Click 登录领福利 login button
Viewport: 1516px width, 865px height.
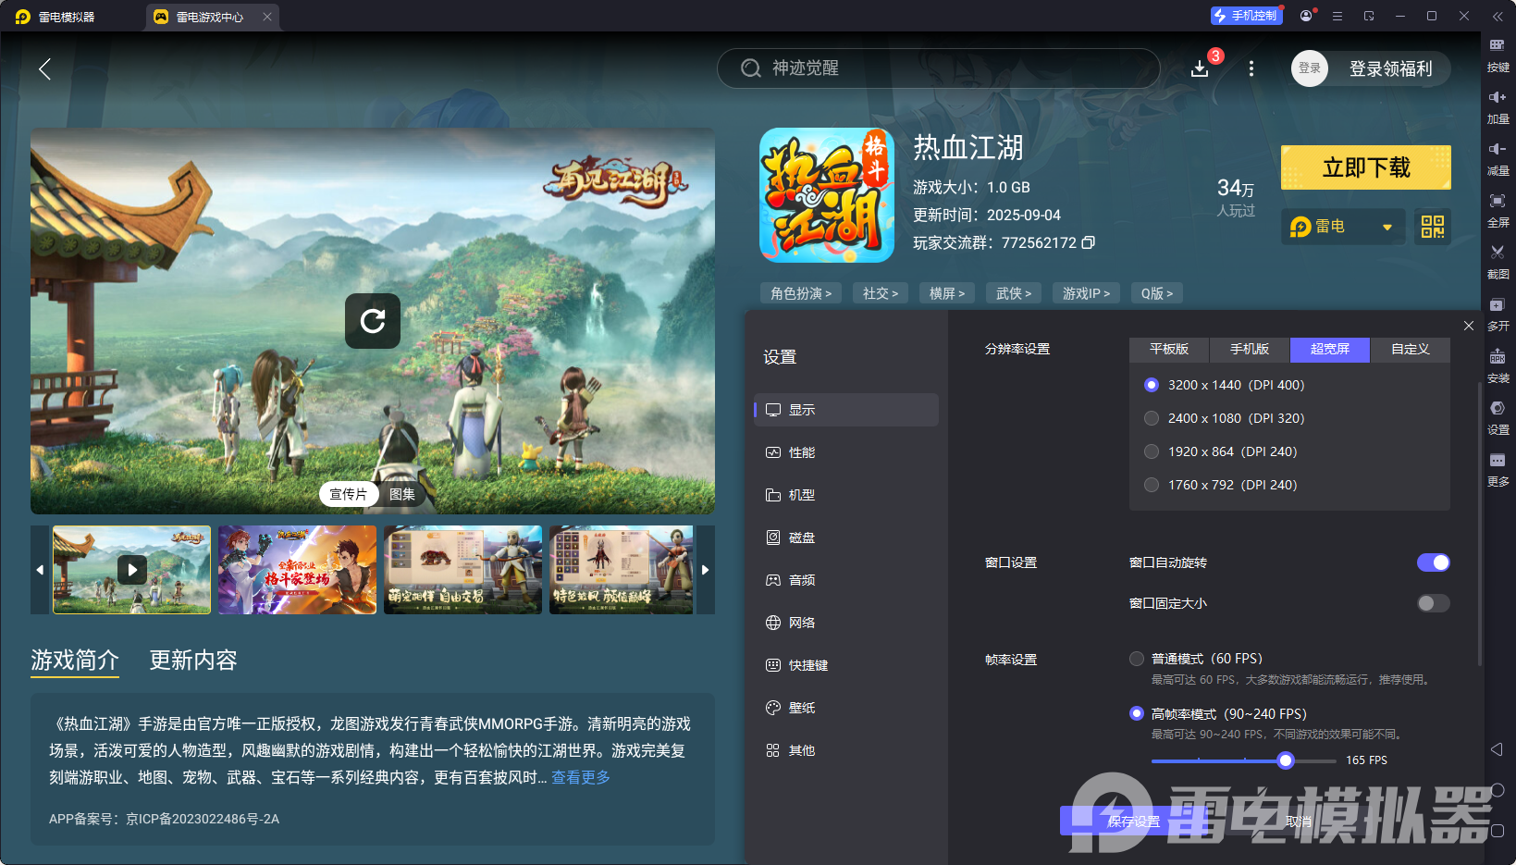pyautogui.click(x=1390, y=68)
